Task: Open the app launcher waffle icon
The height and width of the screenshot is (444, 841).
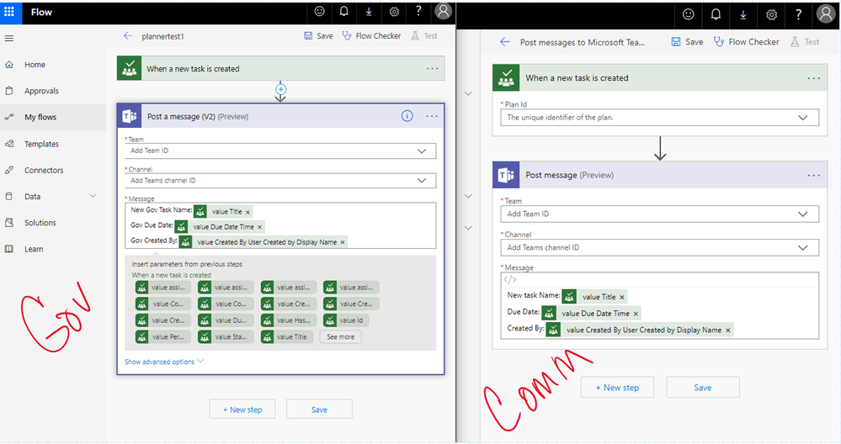Action: tap(9, 12)
